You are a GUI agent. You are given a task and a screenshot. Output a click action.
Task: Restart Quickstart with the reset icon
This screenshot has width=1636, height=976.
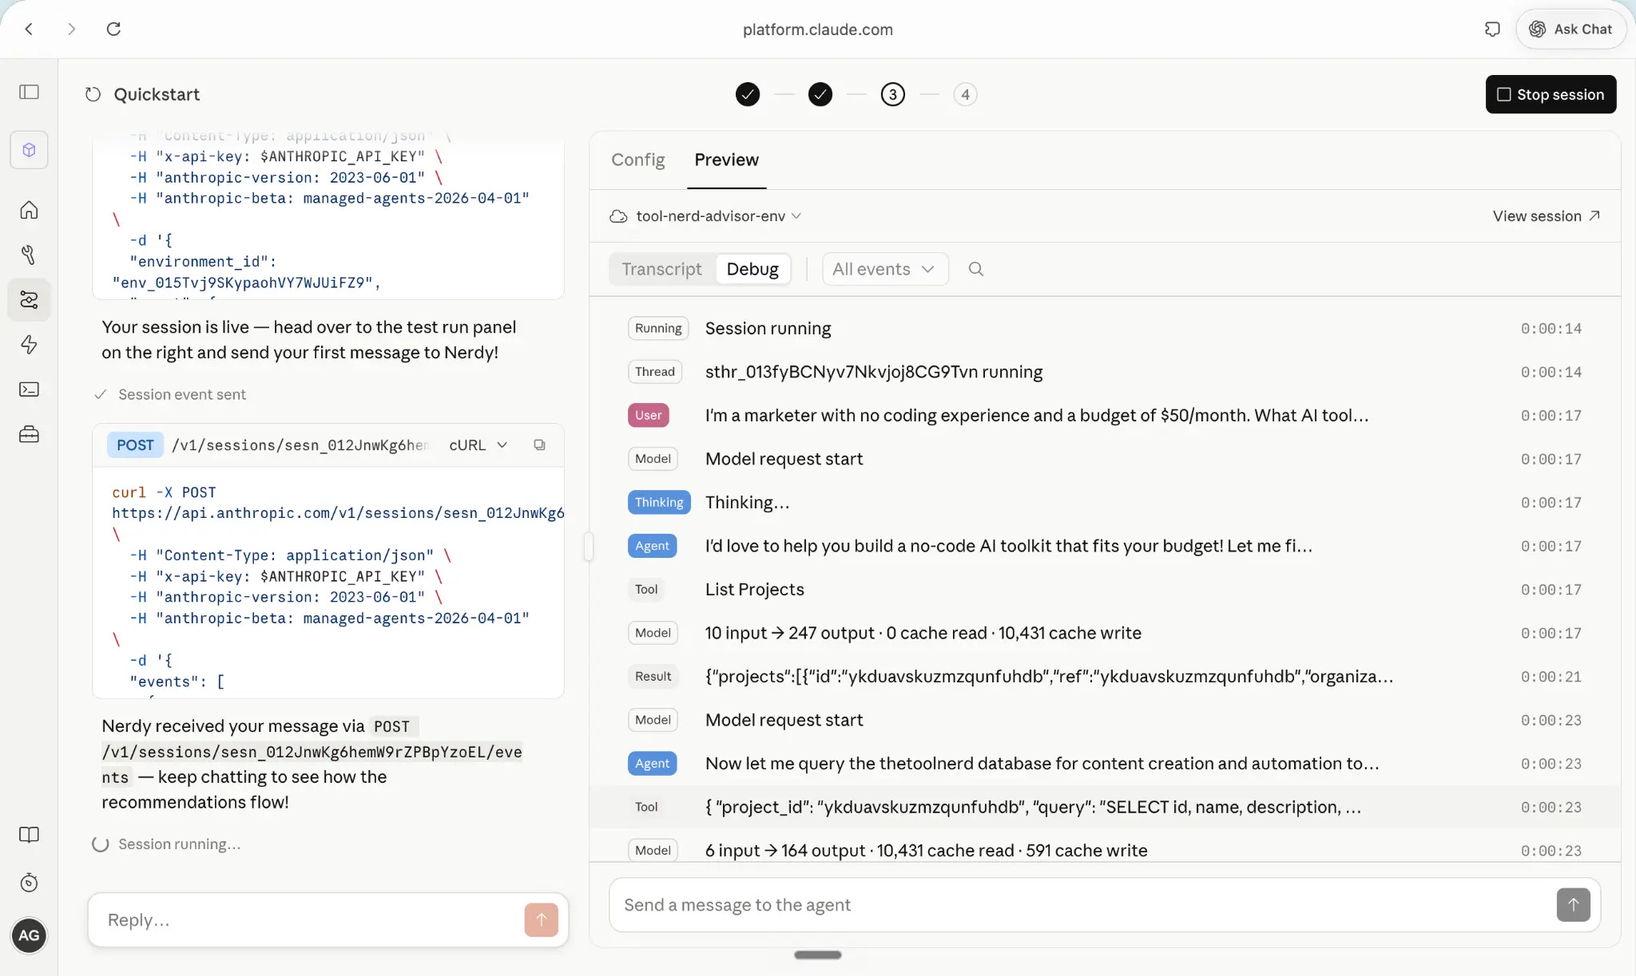coord(93,94)
